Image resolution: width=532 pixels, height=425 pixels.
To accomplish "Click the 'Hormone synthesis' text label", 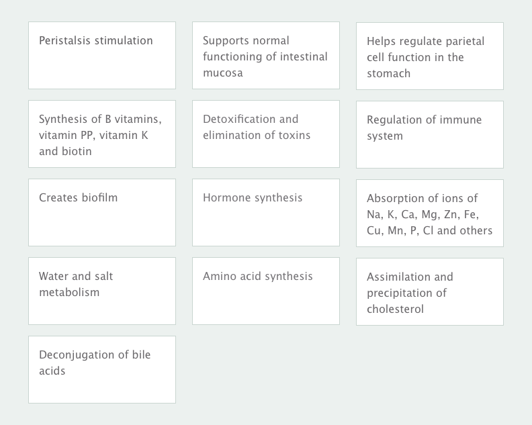I will point(253,198).
